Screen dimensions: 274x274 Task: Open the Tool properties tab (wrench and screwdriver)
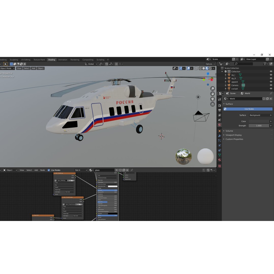click(220, 99)
